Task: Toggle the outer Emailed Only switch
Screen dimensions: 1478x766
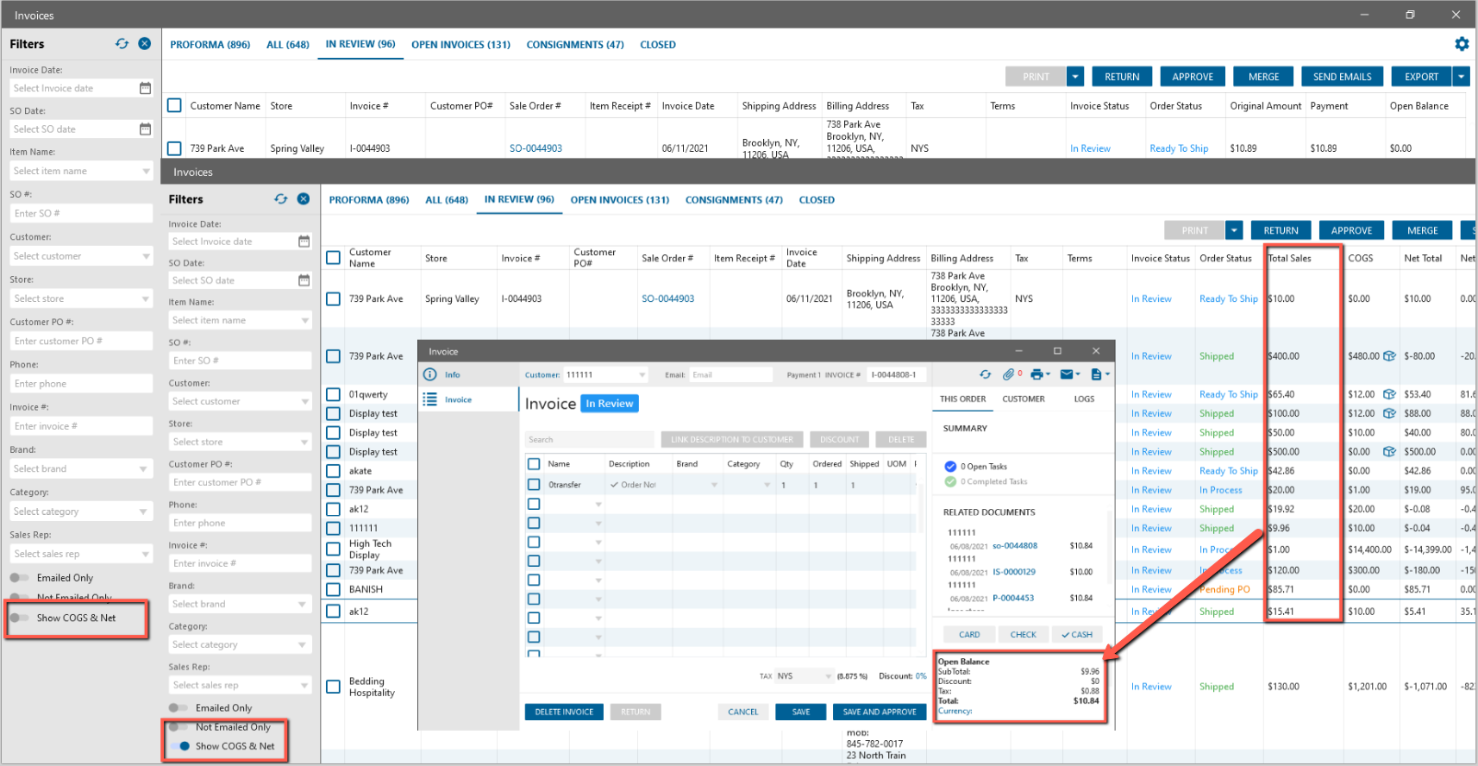Action: 18,578
